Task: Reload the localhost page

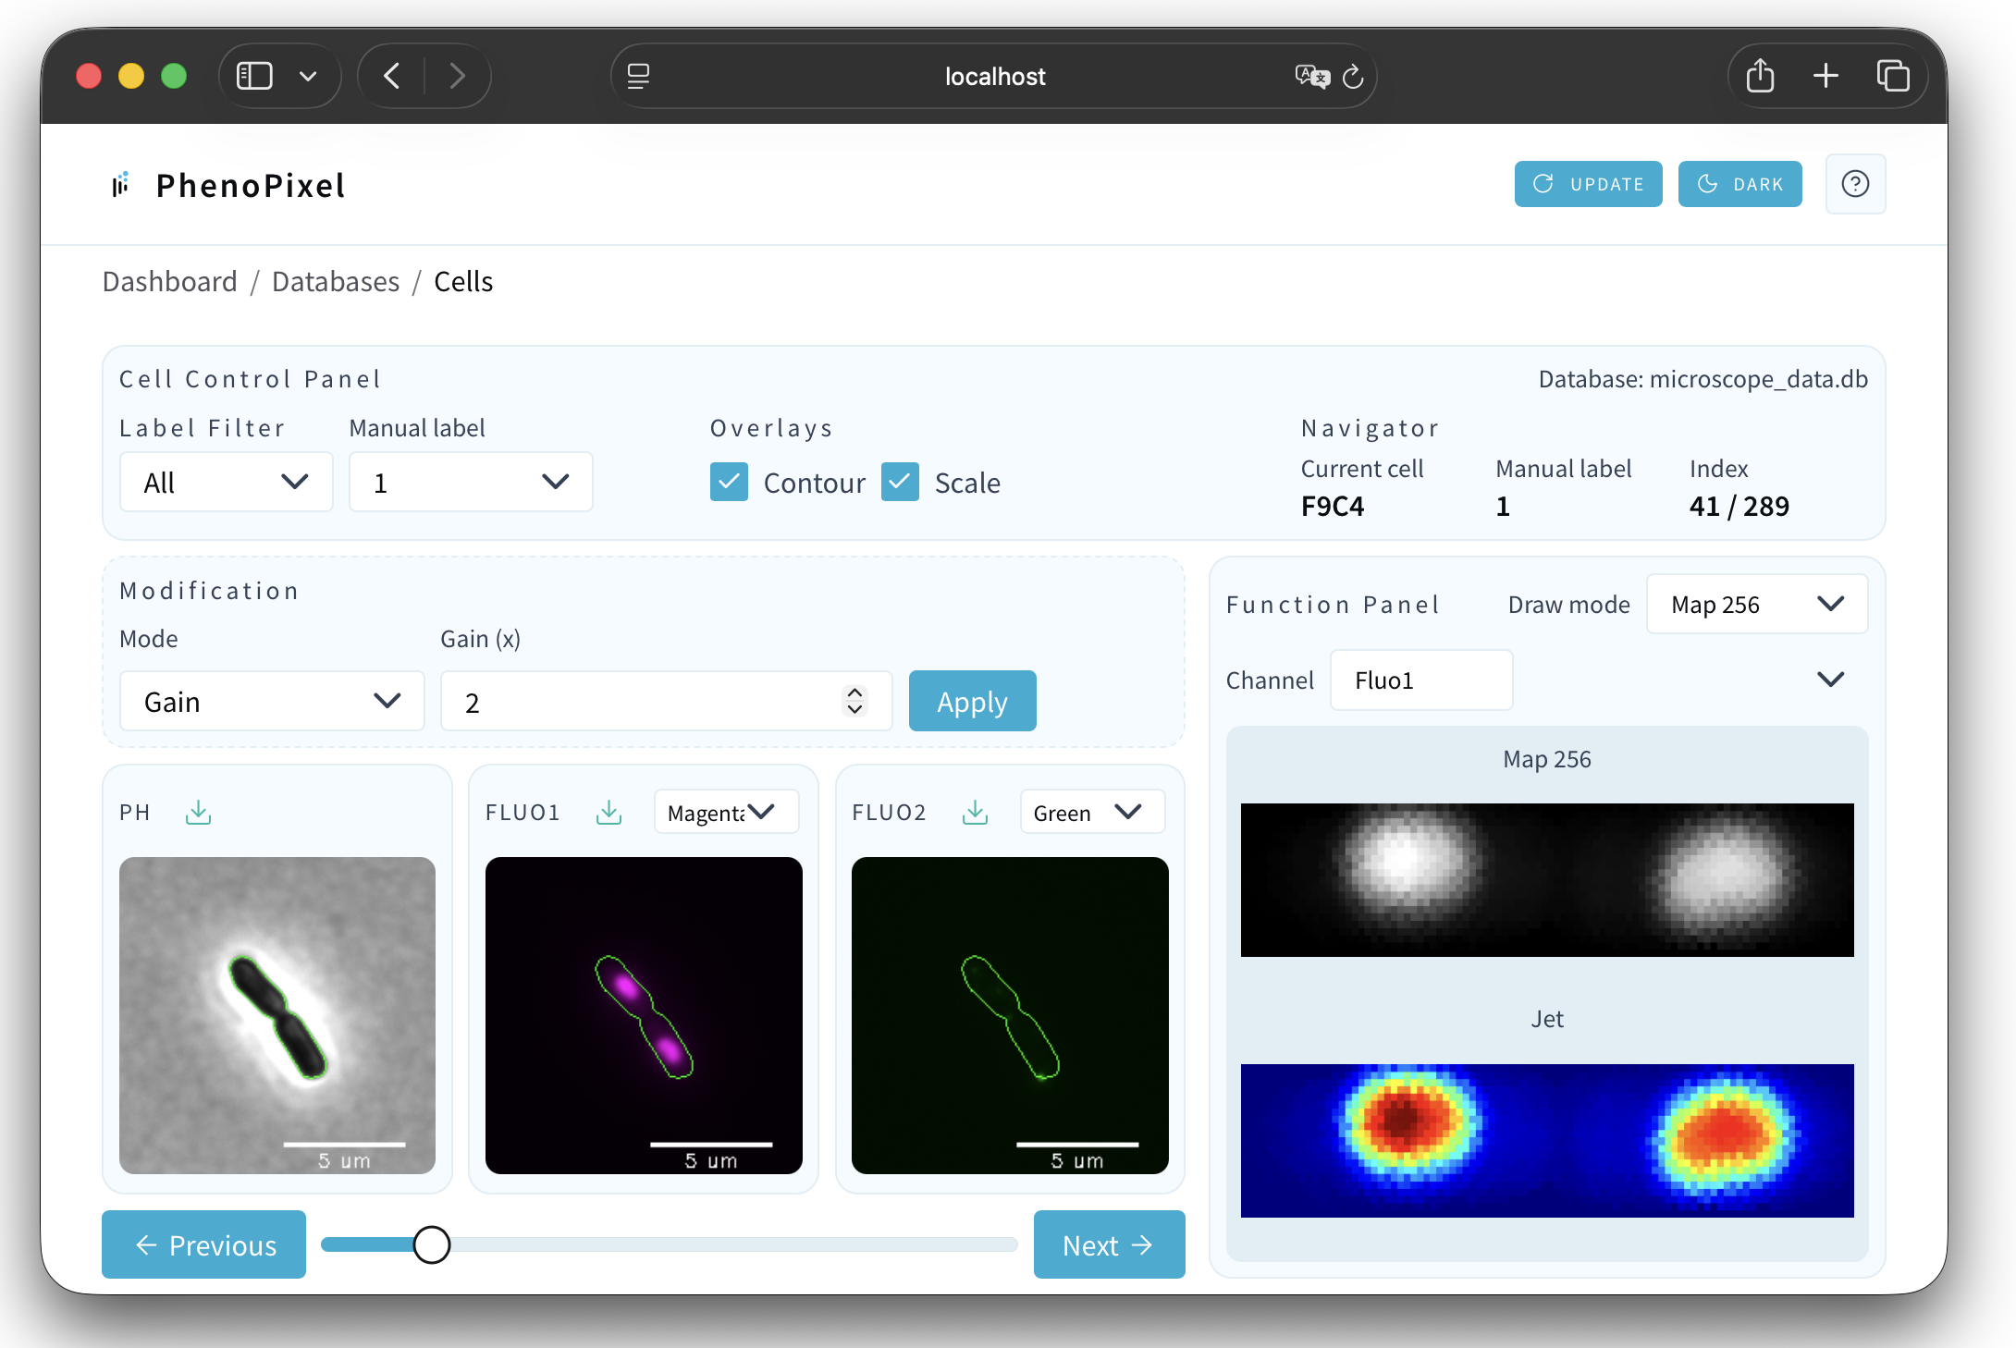Action: click(x=1353, y=77)
